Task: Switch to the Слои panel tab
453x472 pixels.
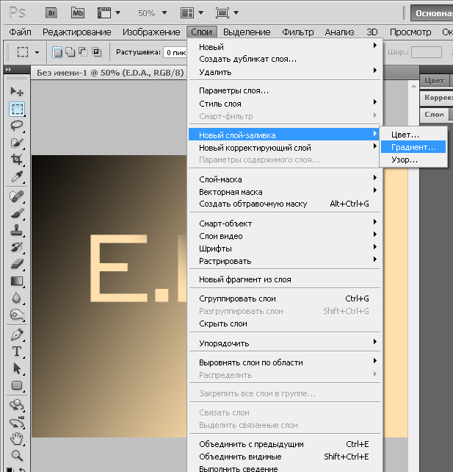Action: pyautogui.click(x=434, y=115)
